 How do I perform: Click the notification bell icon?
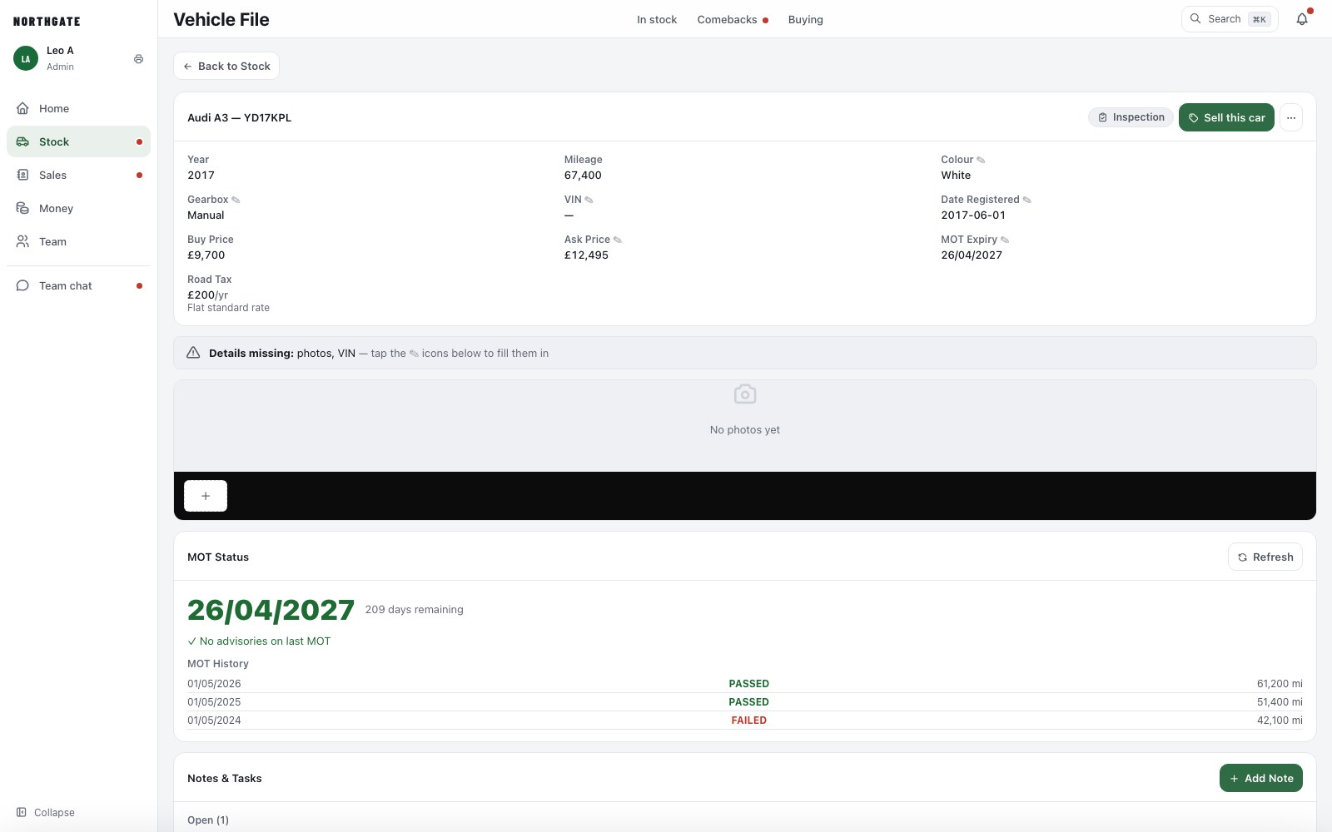click(1302, 19)
